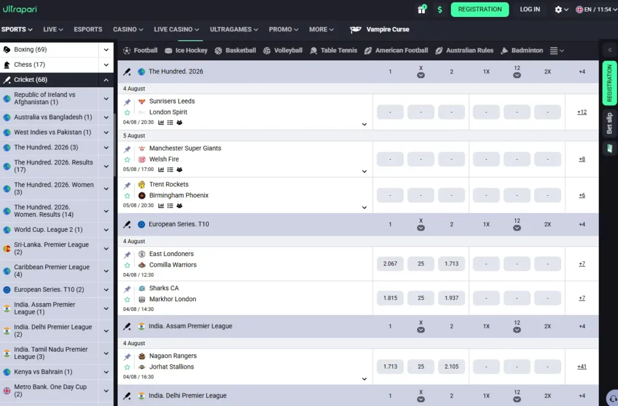Viewport: 618px width, 406px height.
Task: Open the settings gear menu
Action: coord(561,10)
